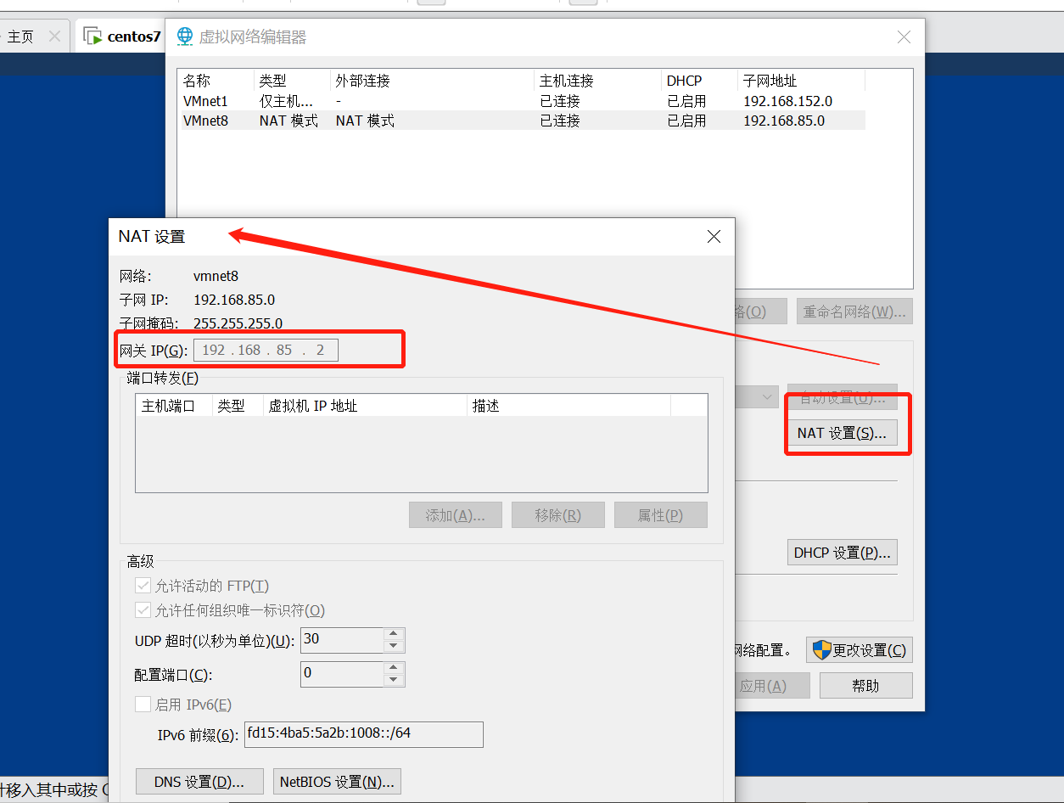Click the 网关 IP address field
This screenshot has height=803, width=1064.
pos(266,350)
